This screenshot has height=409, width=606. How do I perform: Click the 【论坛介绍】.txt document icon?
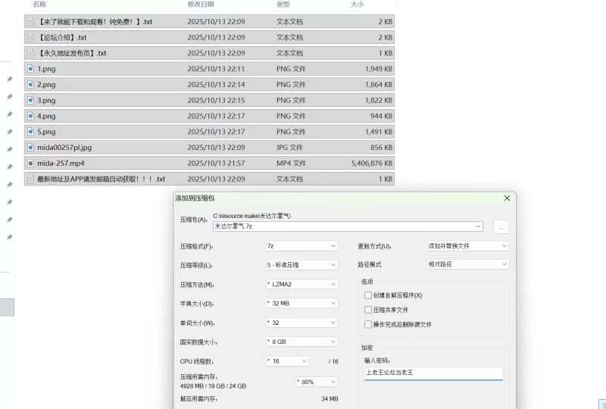(x=30, y=37)
